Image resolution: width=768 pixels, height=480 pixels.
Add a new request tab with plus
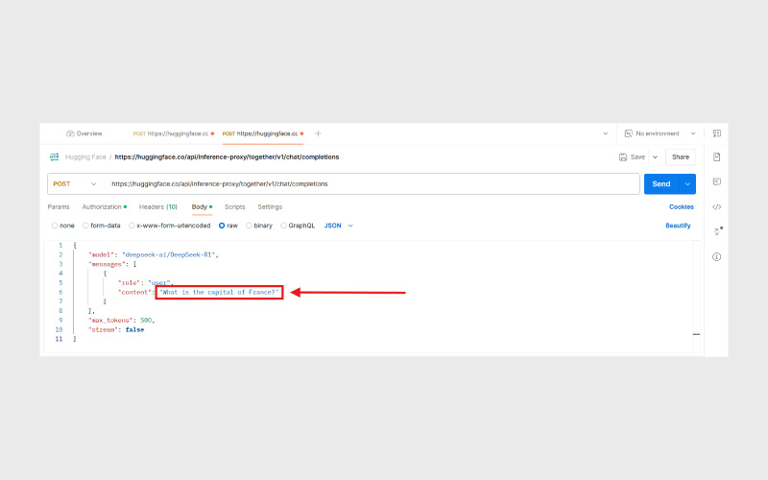click(318, 133)
